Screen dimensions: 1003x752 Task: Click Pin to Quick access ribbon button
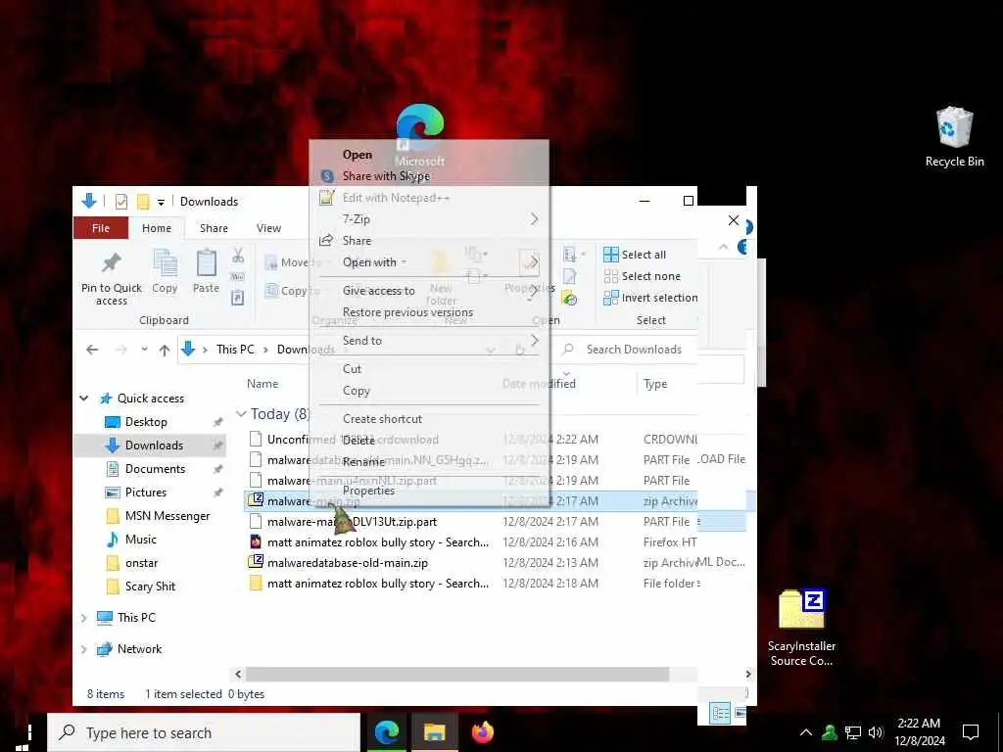pos(112,278)
